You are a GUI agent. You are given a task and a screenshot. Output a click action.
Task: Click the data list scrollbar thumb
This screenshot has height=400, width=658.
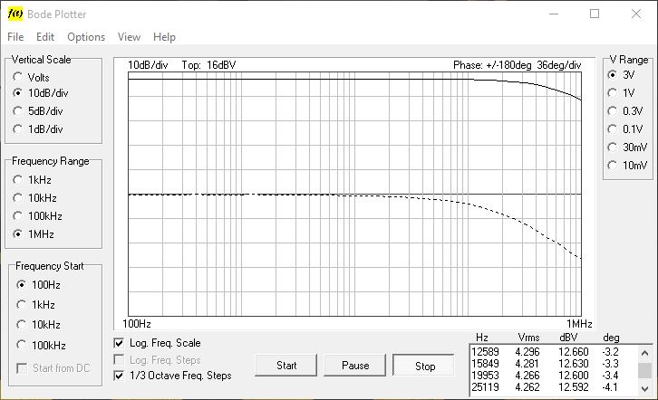[x=645, y=371]
